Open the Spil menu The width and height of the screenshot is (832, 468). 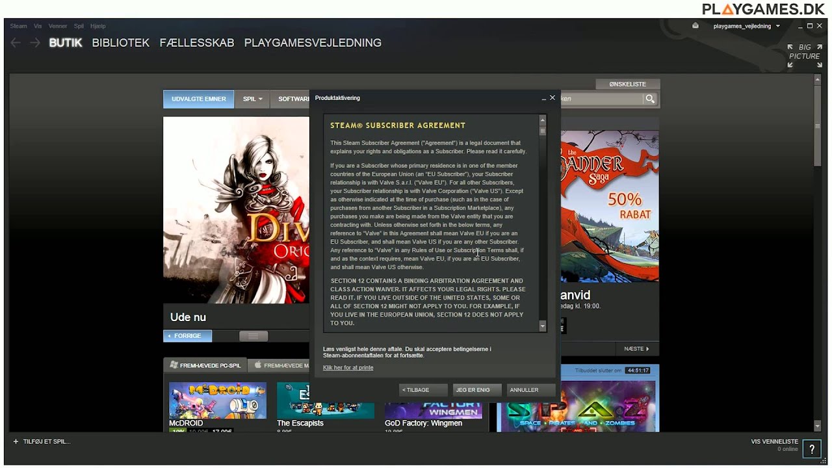pyautogui.click(x=79, y=26)
